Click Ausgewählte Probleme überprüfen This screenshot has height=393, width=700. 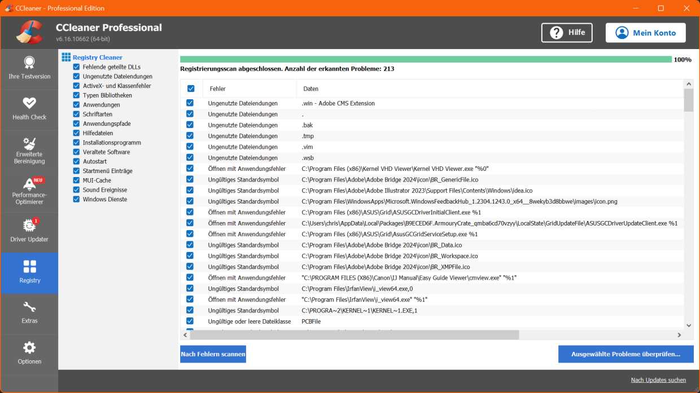[626, 354]
